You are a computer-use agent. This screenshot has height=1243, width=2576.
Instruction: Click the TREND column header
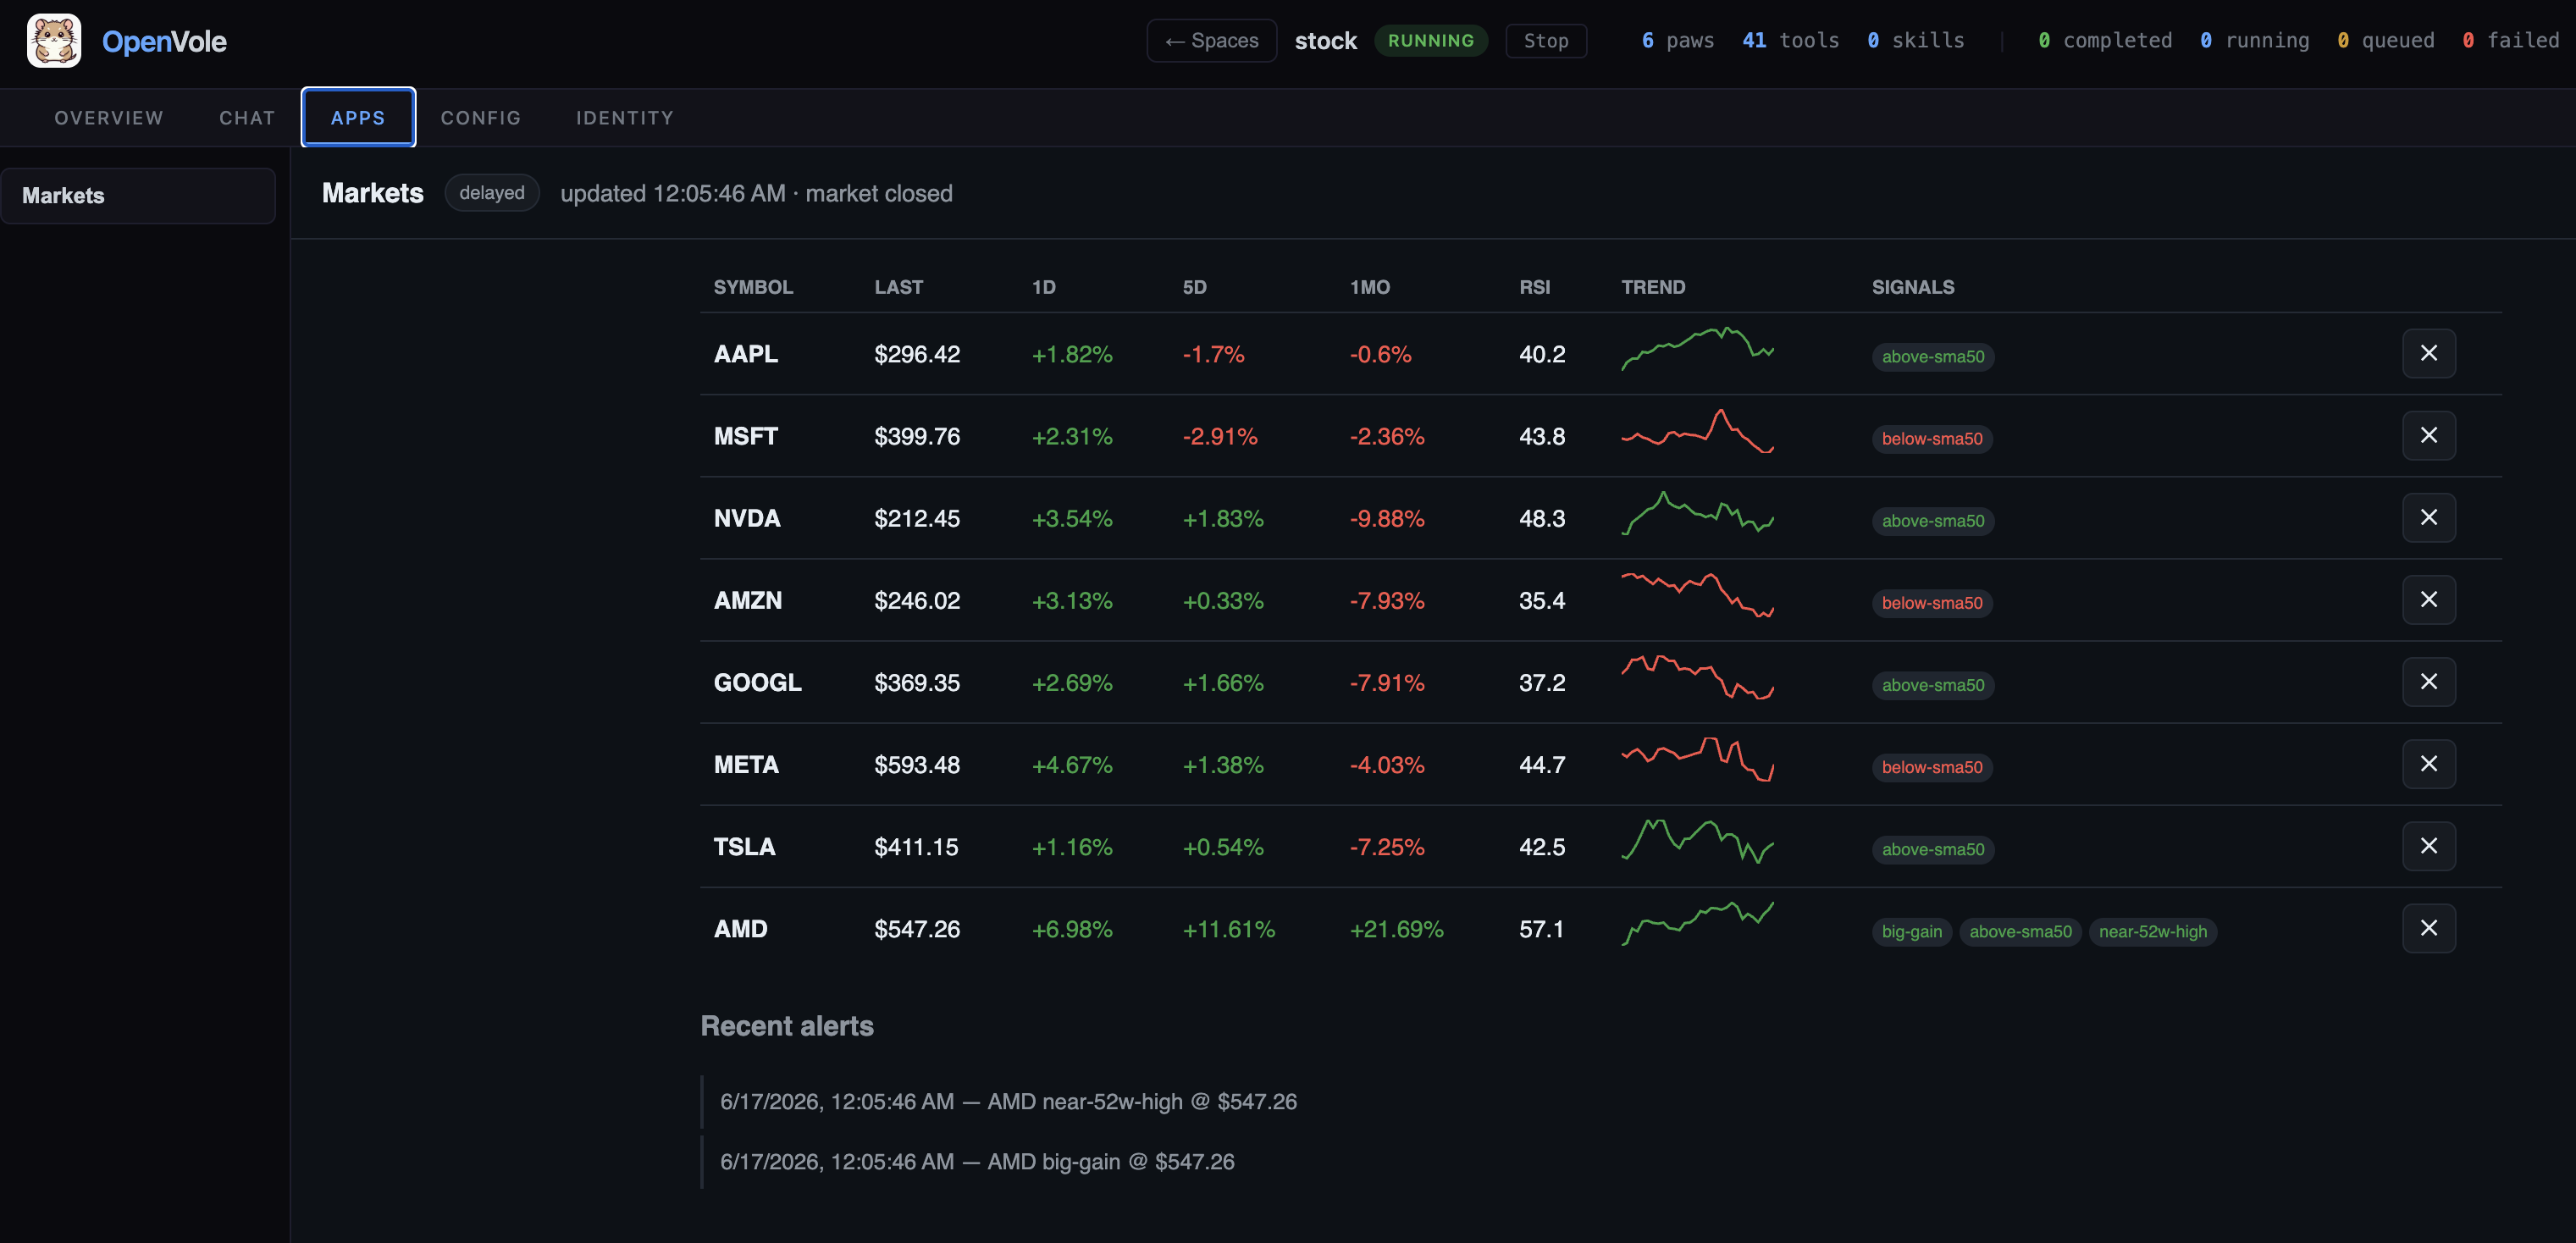tap(1653, 287)
